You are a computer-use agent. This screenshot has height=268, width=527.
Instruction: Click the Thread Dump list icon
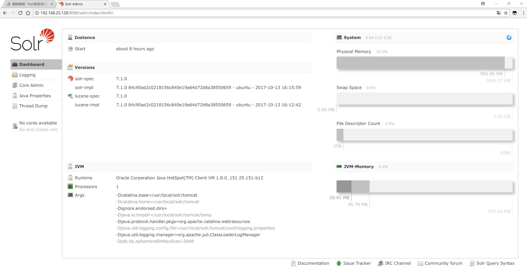click(x=15, y=106)
